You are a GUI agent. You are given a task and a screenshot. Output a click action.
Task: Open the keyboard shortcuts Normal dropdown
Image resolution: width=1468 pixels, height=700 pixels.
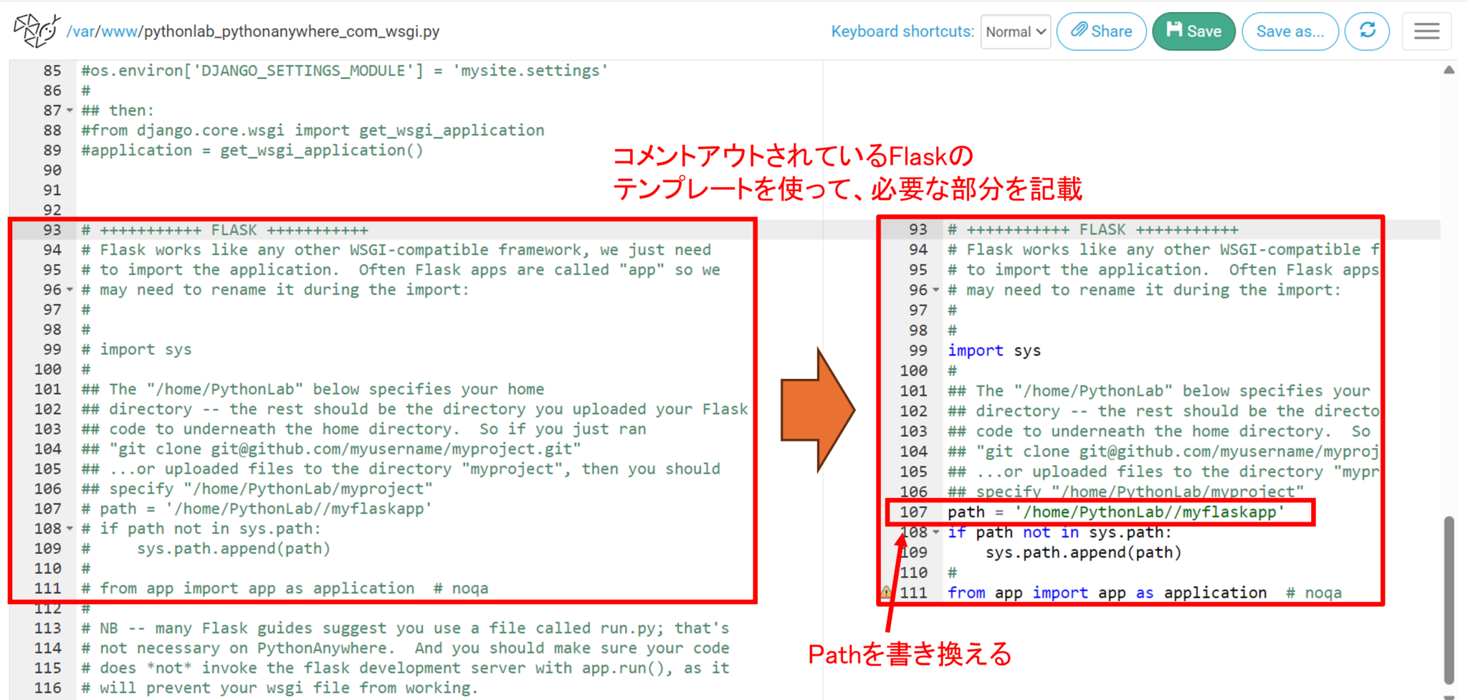coord(1015,31)
